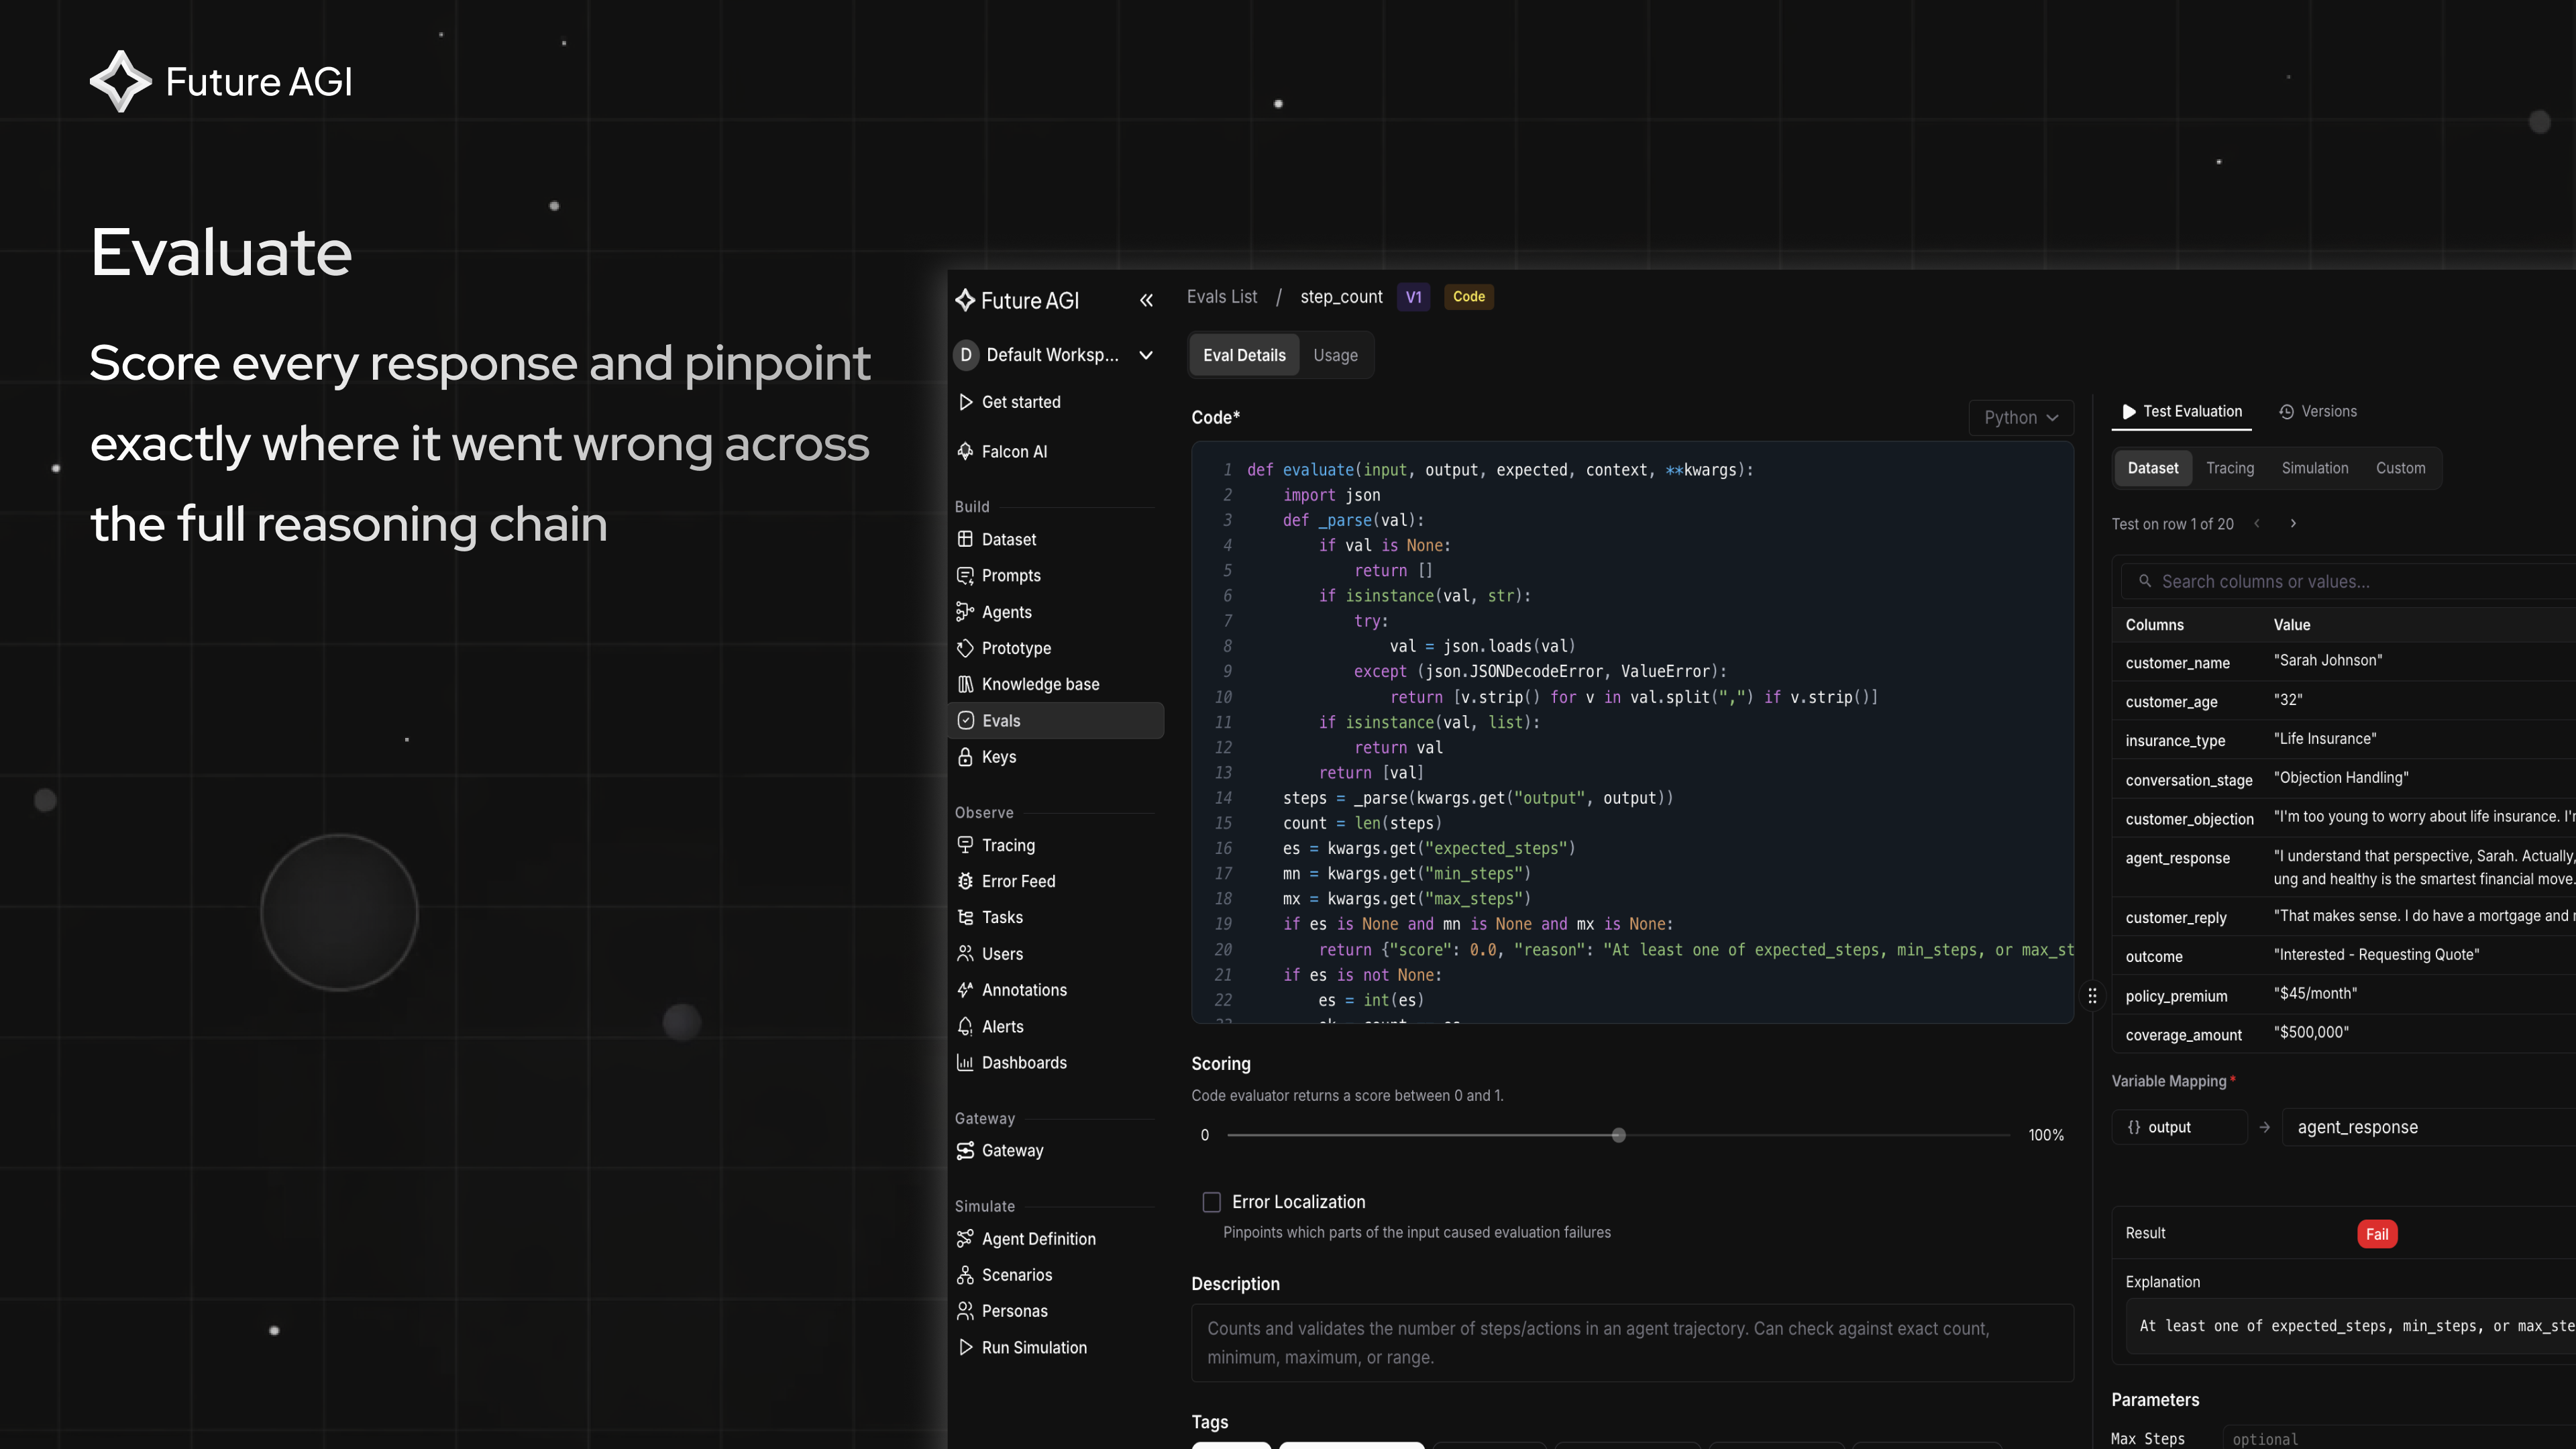The height and width of the screenshot is (1449, 2576).
Task: Click the "Interested - Requesting Quote" outcome value
Action: point(2376,955)
